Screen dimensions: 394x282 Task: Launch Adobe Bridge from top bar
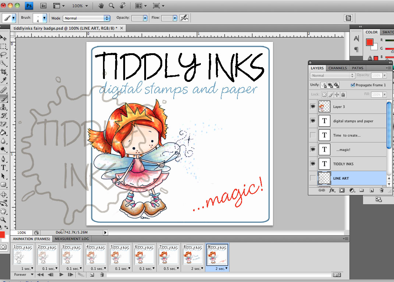tap(43, 6)
